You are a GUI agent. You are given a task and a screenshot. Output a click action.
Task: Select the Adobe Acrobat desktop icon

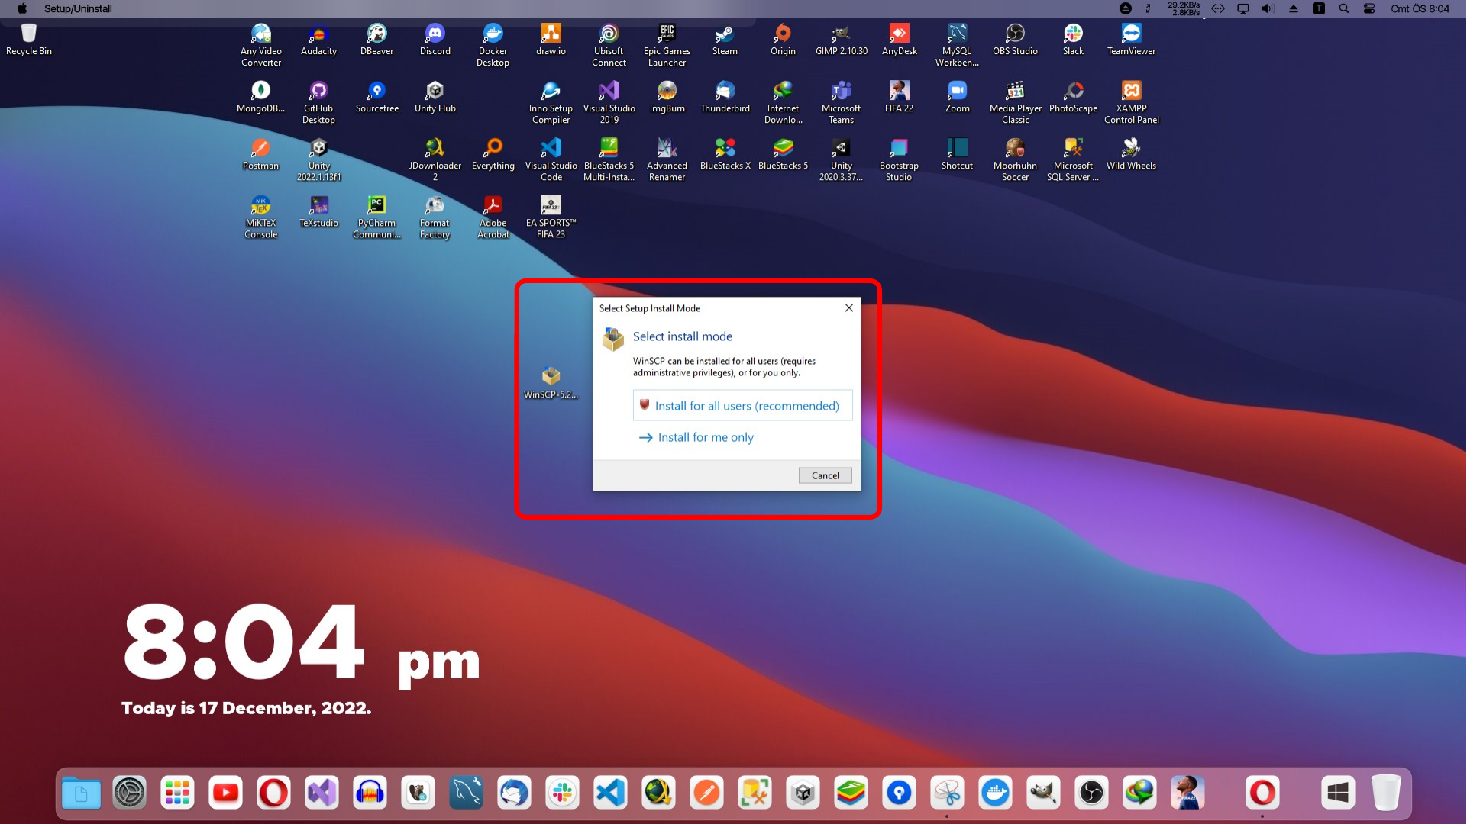tap(493, 217)
